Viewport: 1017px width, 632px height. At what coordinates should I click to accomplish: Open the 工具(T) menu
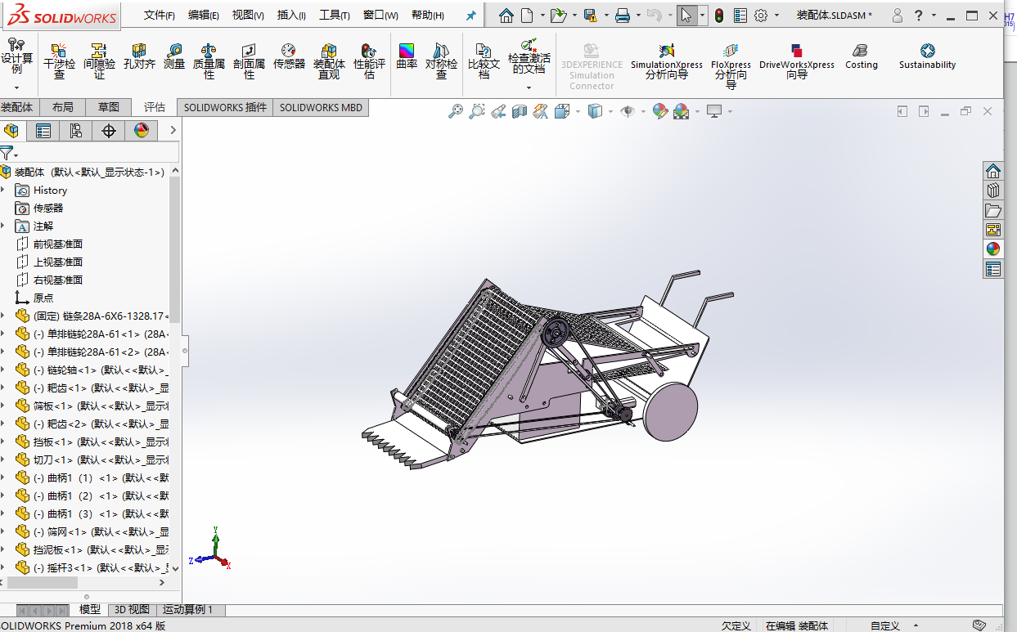click(334, 16)
